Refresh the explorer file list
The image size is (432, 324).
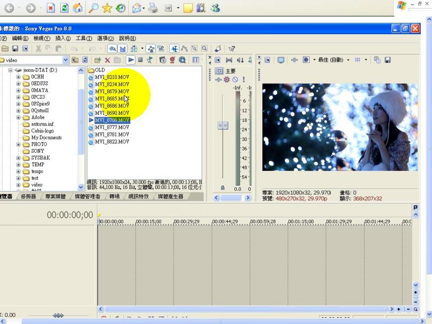point(85,60)
